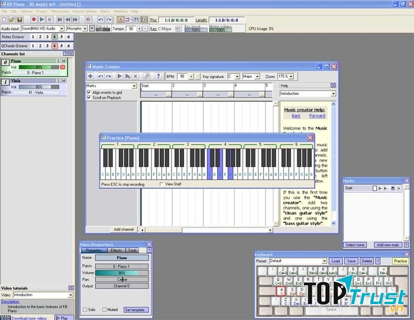
Task: Redo using the main toolbar redo arrow
Action: [x=108, y=20]
